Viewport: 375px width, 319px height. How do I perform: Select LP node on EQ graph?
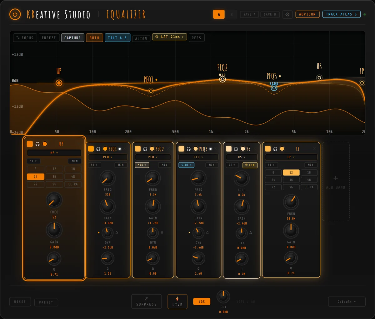pyautogui.click(x=362, y=83)
